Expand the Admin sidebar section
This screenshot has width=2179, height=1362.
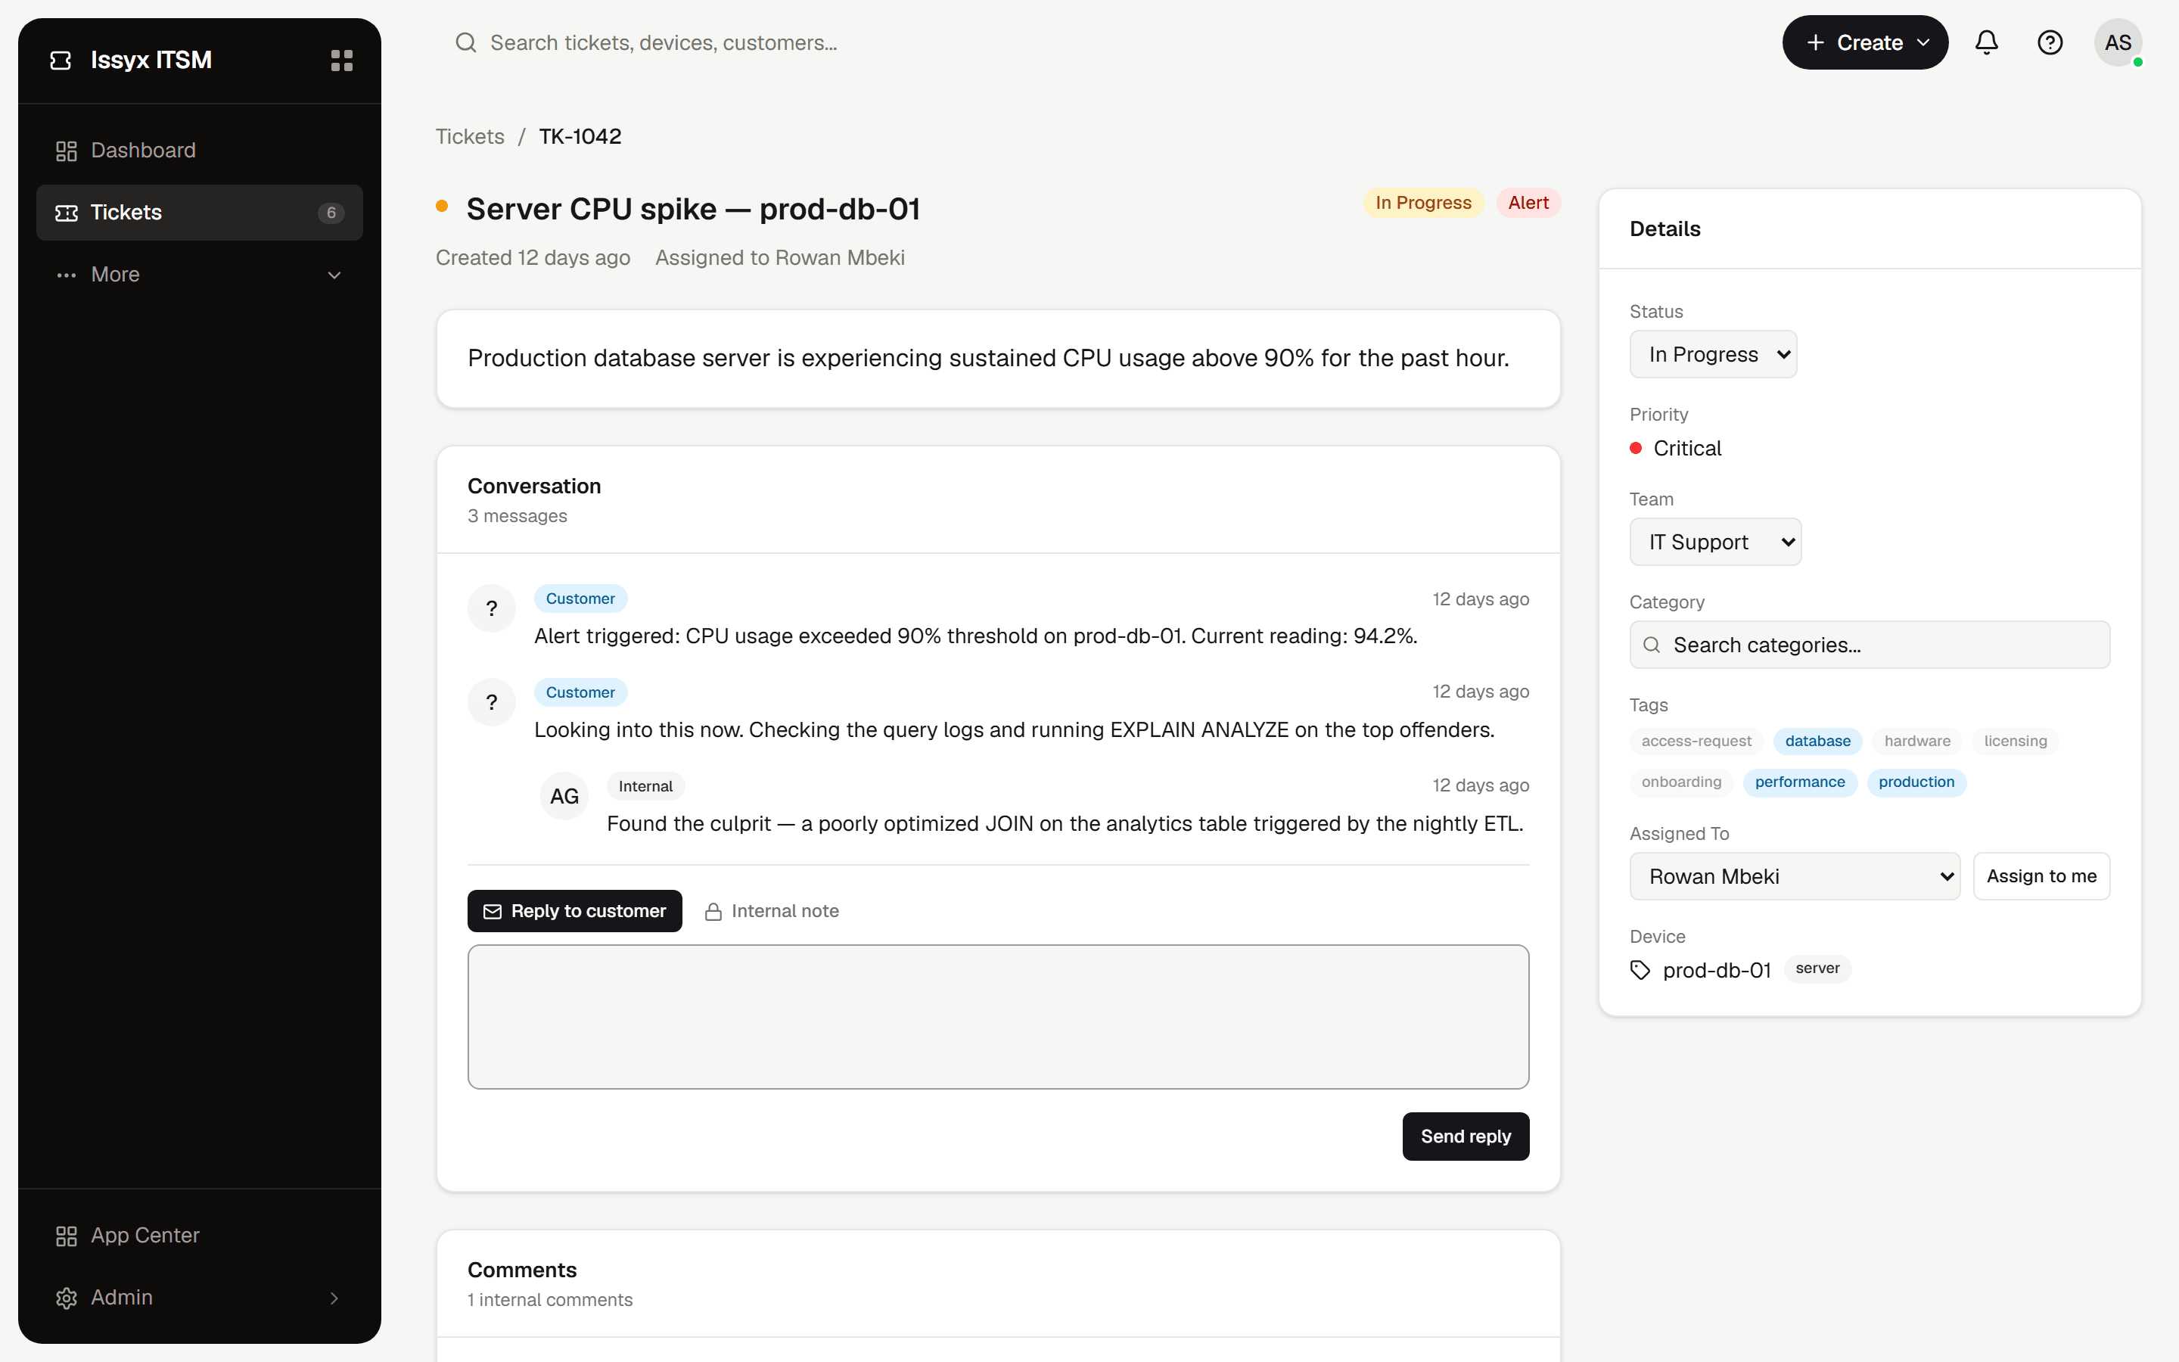[199, 1297]
